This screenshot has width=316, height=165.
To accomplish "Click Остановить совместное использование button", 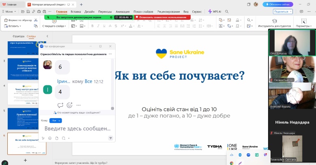I will (162, 17).
